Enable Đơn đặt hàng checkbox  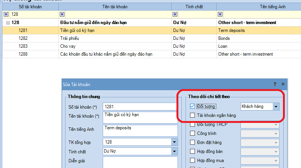point(192,142)
